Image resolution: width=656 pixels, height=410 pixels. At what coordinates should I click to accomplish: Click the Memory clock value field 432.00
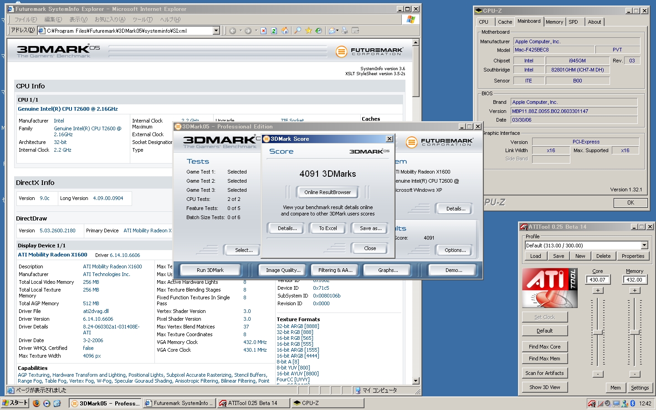(635, 280)
